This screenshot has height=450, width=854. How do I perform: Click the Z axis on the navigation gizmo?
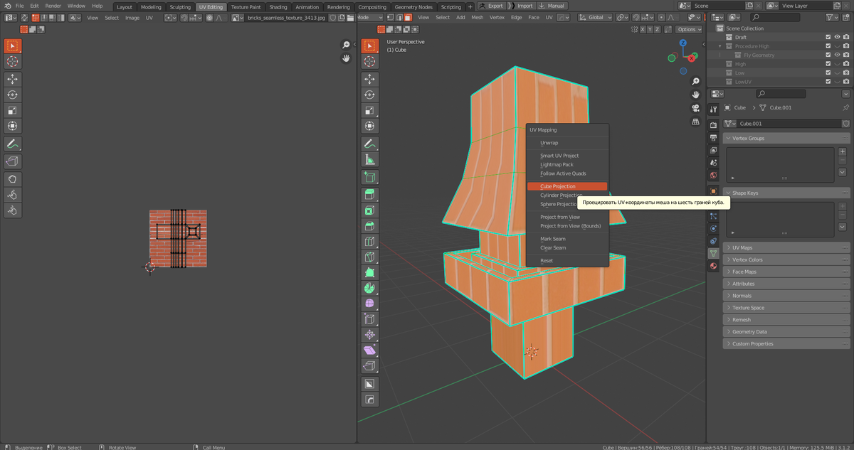pyautogui.click(x=683, y=43)
